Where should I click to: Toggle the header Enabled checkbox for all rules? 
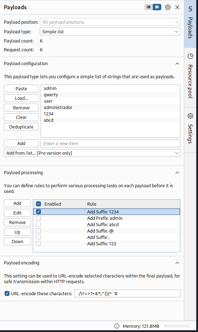pyautogui.click(x=38, y=204)
